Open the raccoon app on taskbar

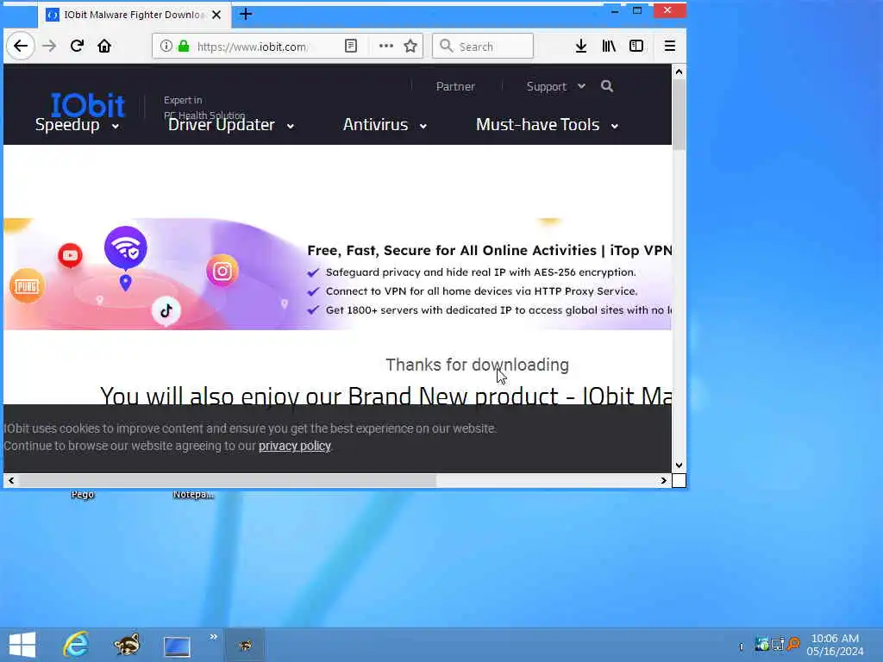[x=126, y=645]
